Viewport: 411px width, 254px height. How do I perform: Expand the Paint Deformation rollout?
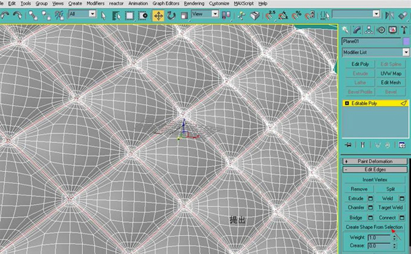(x=375, y=161)
